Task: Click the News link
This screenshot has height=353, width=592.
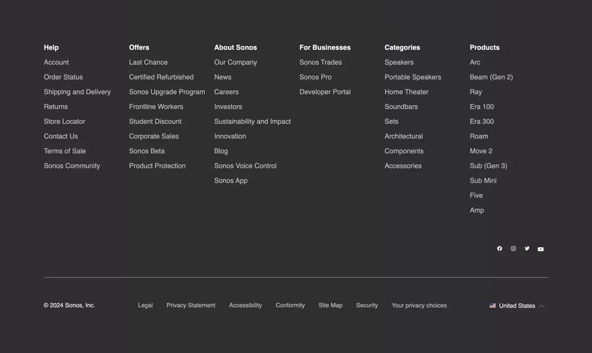Action: tap(223, 77)
